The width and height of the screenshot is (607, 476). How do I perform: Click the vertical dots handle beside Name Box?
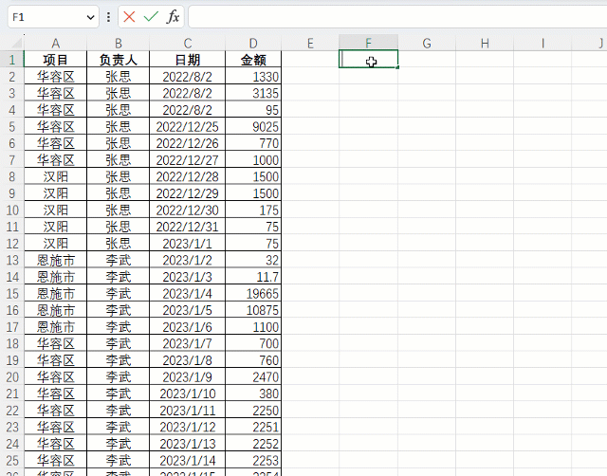click(109, 17)
